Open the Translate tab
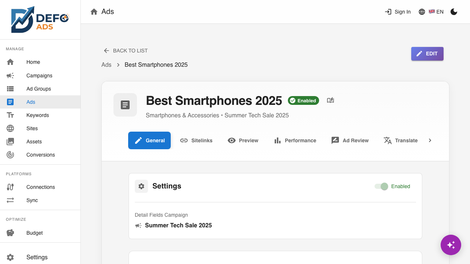Viewport: 470px width, 264px height. (401, 140)
